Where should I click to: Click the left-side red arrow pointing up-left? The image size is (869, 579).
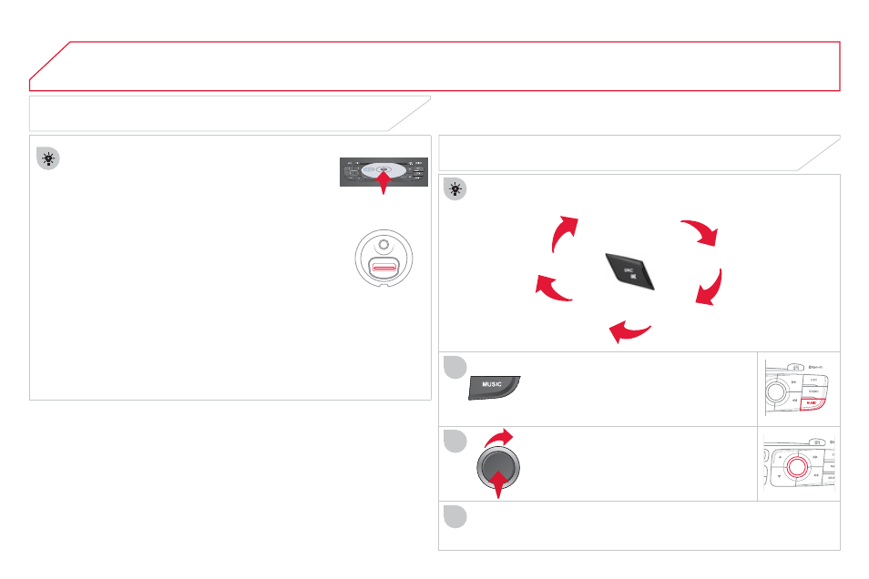(553, 288)
